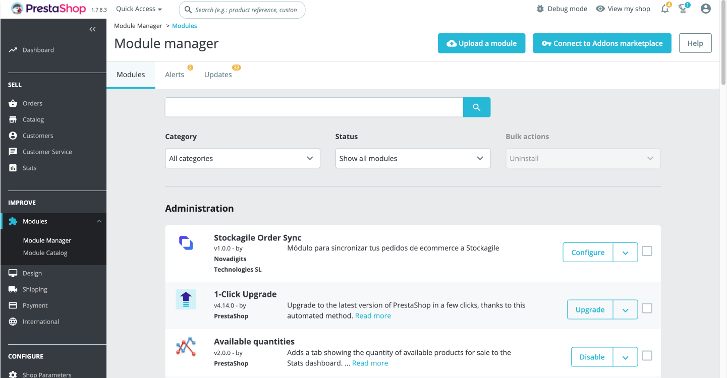
Task: Open the trophy gamification icon
Action: [x=683, y=9]
